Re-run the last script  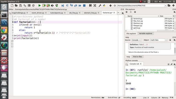pyautogui.click(x=57, y=5)
